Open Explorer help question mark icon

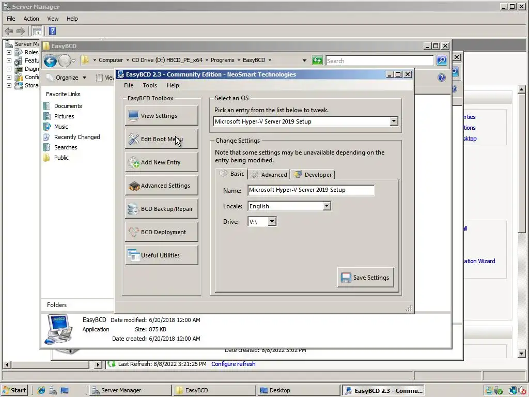442,78
